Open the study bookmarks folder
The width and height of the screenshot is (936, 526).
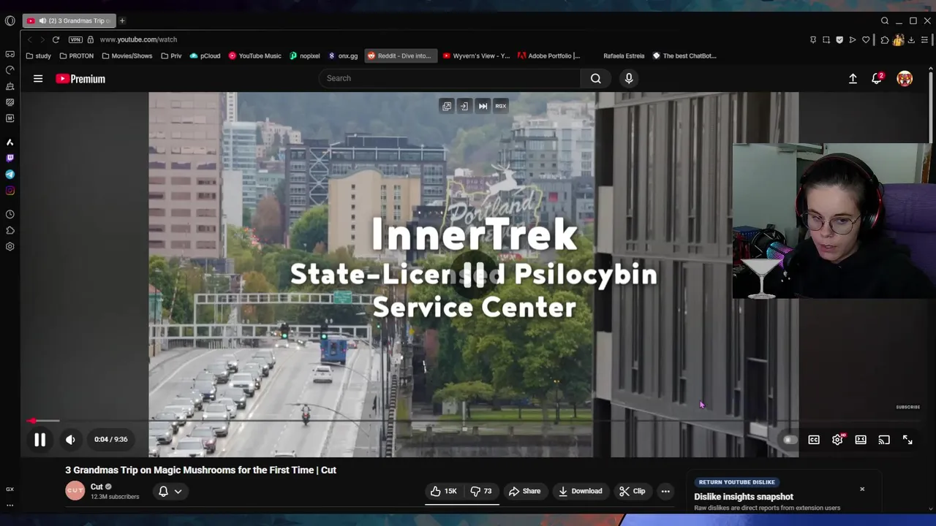(x=38, y=56)
